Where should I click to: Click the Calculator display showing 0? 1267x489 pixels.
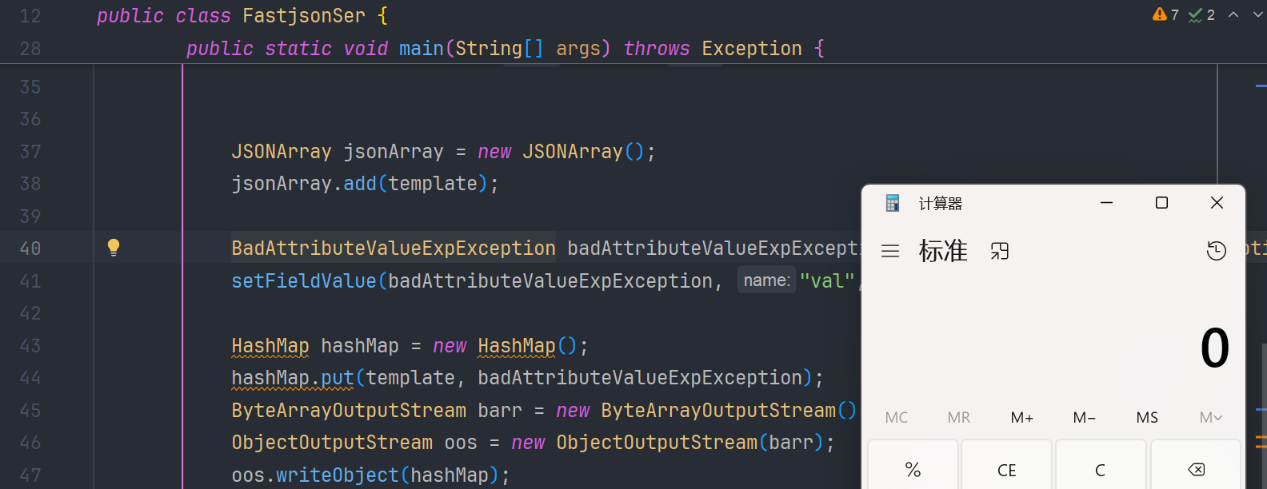[1214, 348]
